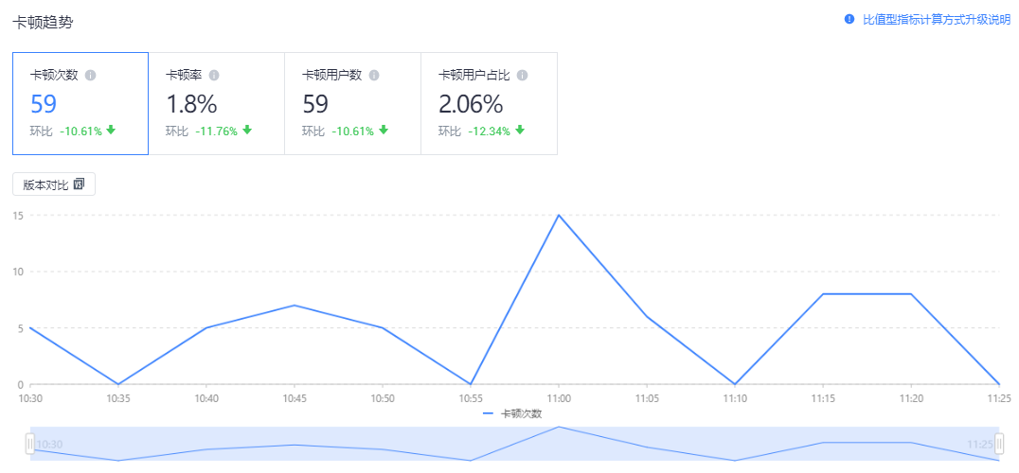Click the 10:50 data point on the chart line

click(383, 327)
